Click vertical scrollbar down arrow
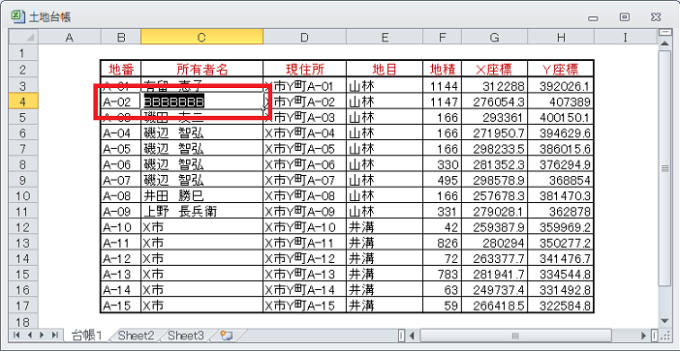 click(x=664, y=321)
